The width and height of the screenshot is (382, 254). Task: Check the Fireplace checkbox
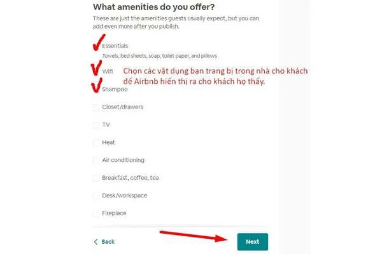(x=96, y=213)
